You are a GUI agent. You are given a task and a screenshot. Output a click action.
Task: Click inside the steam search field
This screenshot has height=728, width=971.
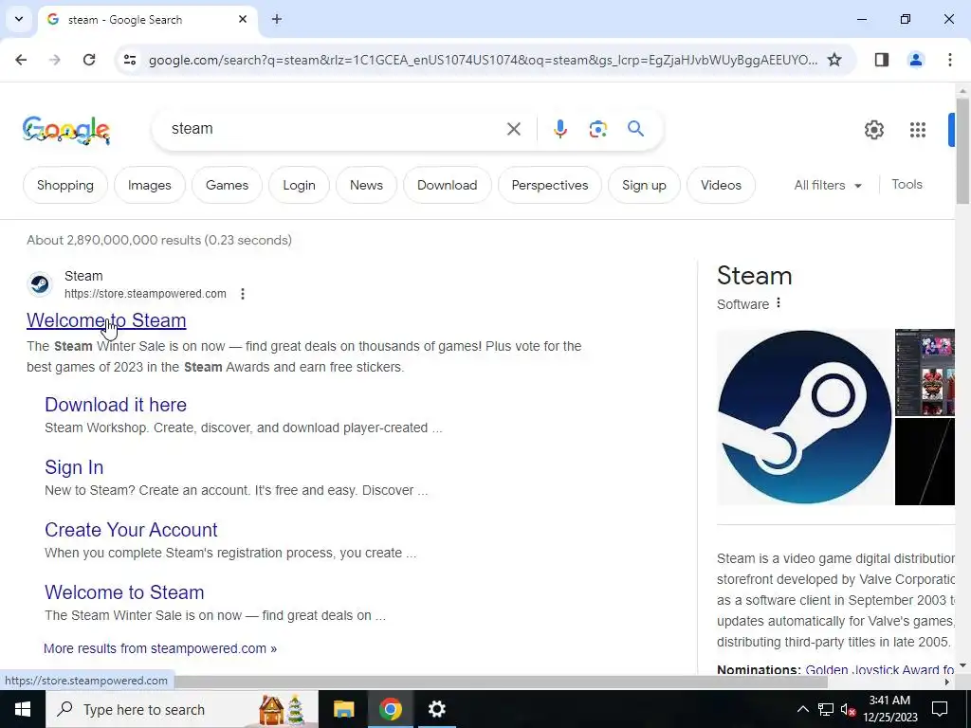335,129
